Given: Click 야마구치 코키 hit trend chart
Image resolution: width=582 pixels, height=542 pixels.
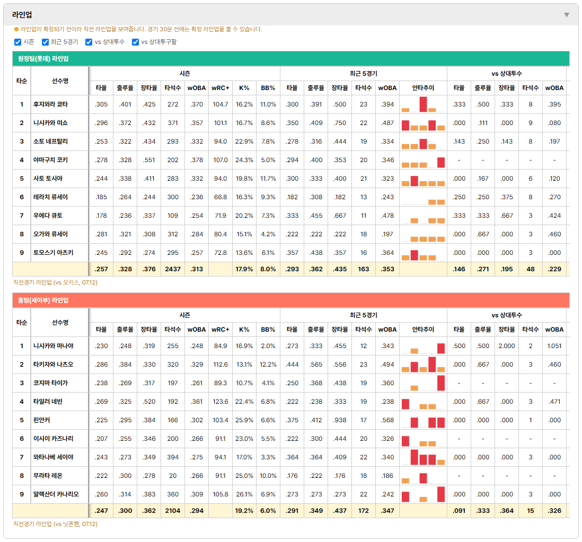Looking at the screenshot, I should click(x=423, y=160).
